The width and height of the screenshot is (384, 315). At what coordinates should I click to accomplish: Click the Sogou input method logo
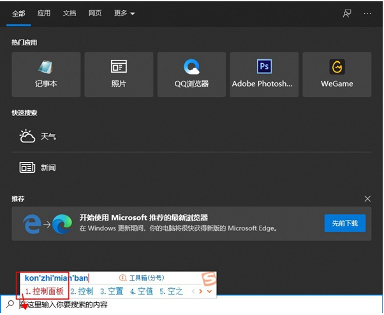click(209, 279)
